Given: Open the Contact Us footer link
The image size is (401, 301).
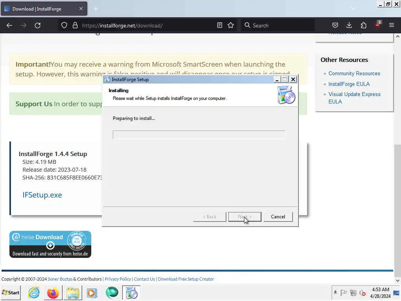Looking at the screenshot, I should pos(144,279).
